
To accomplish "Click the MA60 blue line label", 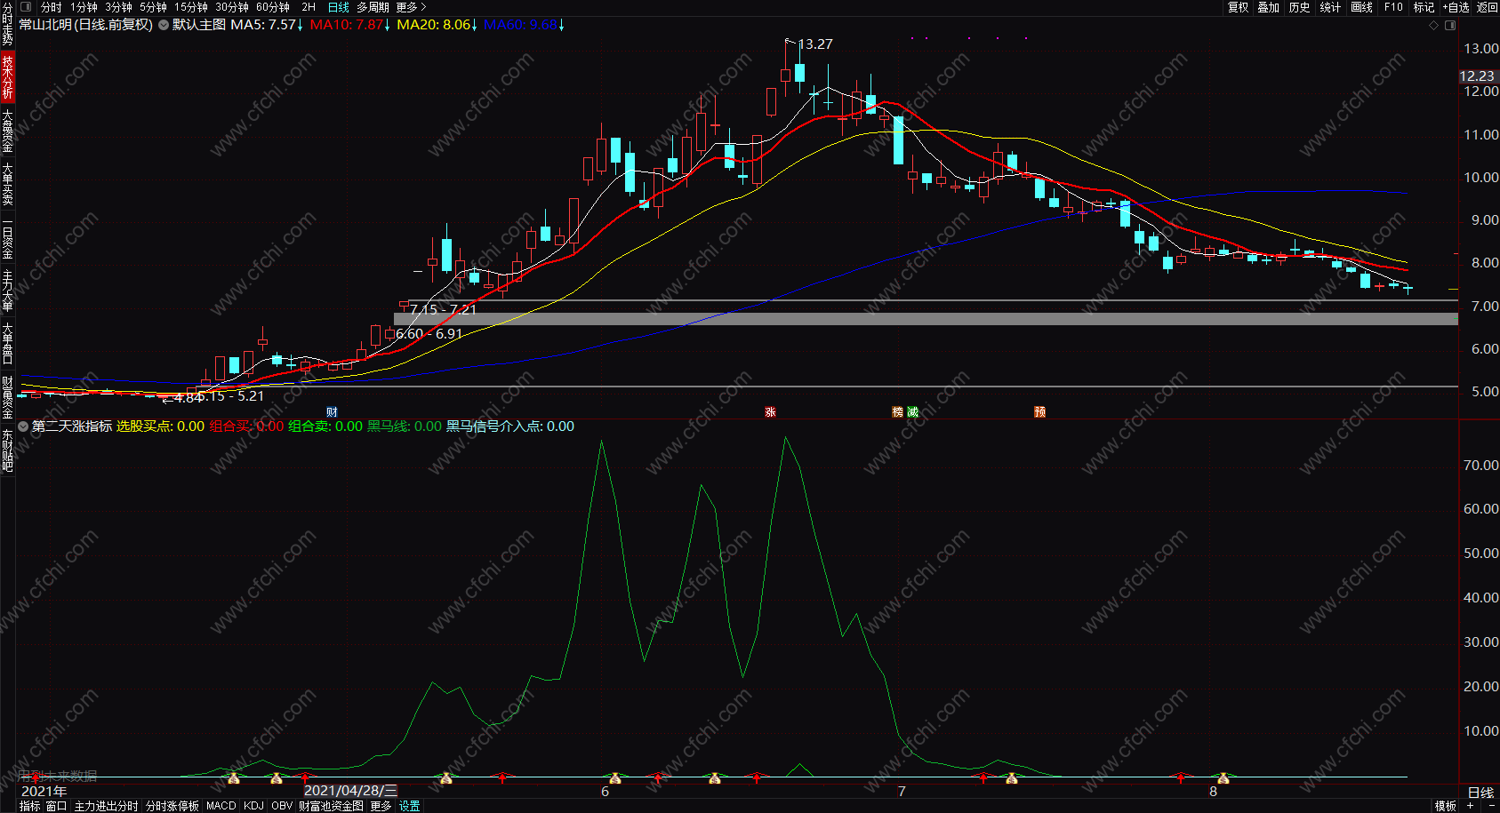I will pos(521,25).
